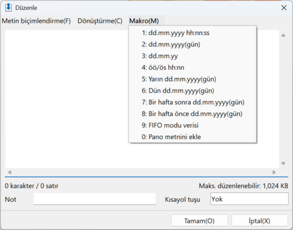Cancel with the İptal(X) button
This screenshot has width=293, height=230.
[x=260, y=221]
